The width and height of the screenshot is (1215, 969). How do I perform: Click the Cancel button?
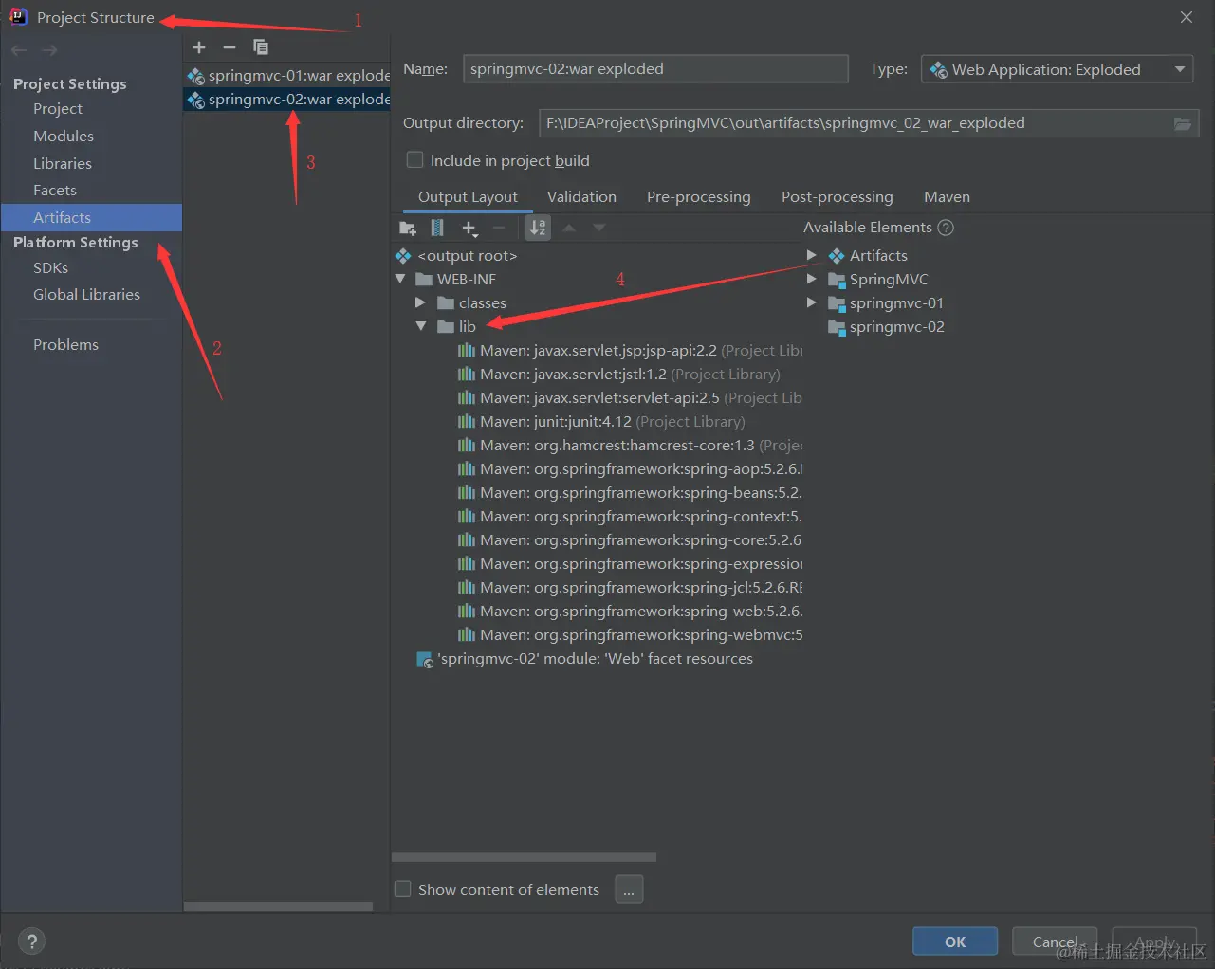[1055, 942]
